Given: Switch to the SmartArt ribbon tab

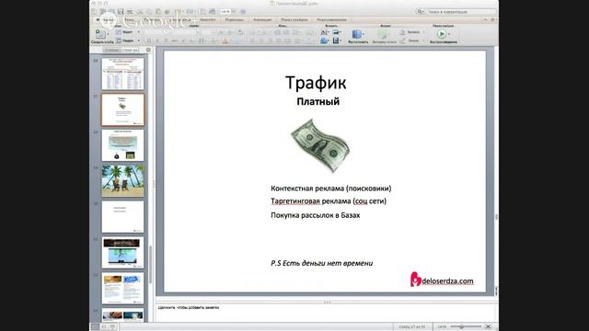Looking at the screenshot, I should coord(208,19).
